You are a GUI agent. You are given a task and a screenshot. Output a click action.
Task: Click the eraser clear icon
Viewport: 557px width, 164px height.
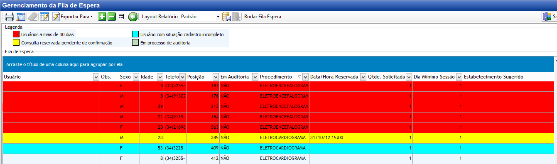coord(33,17)
